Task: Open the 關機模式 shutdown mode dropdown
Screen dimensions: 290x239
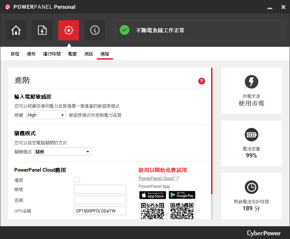Action: coord(63,151)
